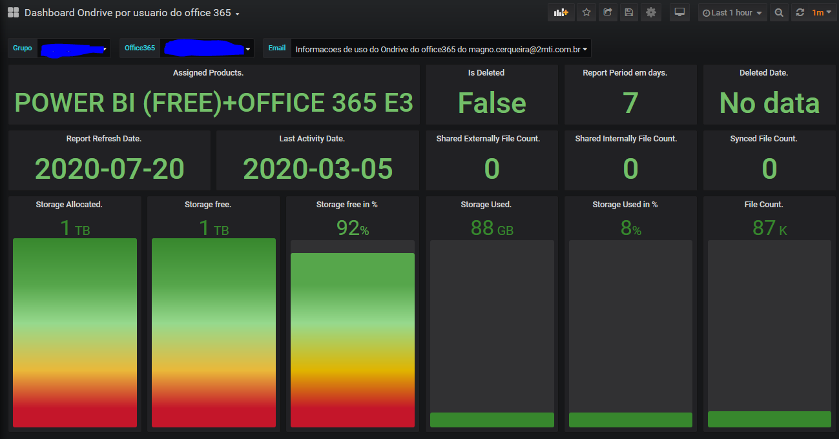Open the dashboard title dropdown

coord(132,13)
